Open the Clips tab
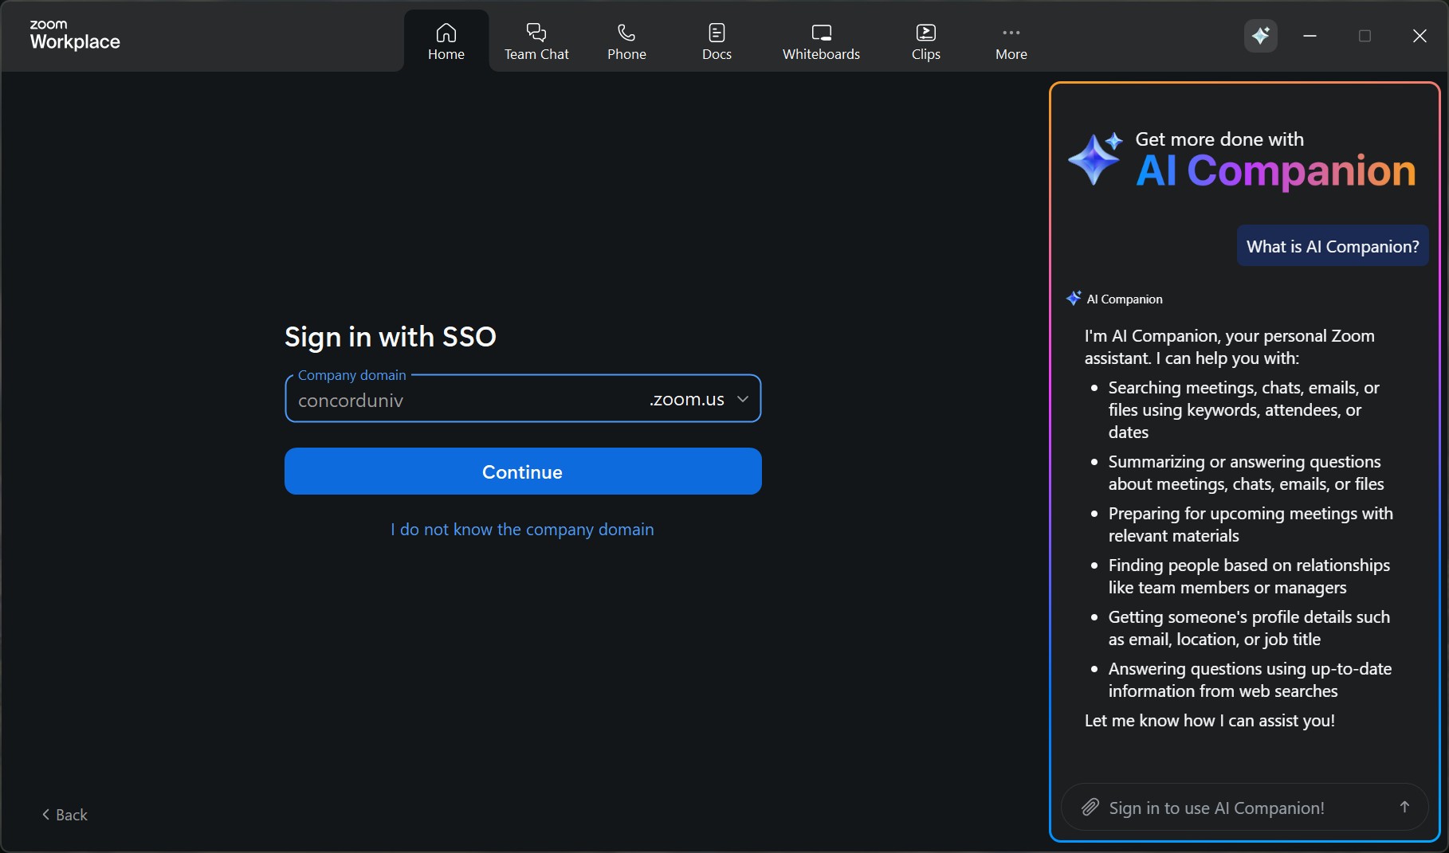 pyautogui.click(x=925, y=41)
